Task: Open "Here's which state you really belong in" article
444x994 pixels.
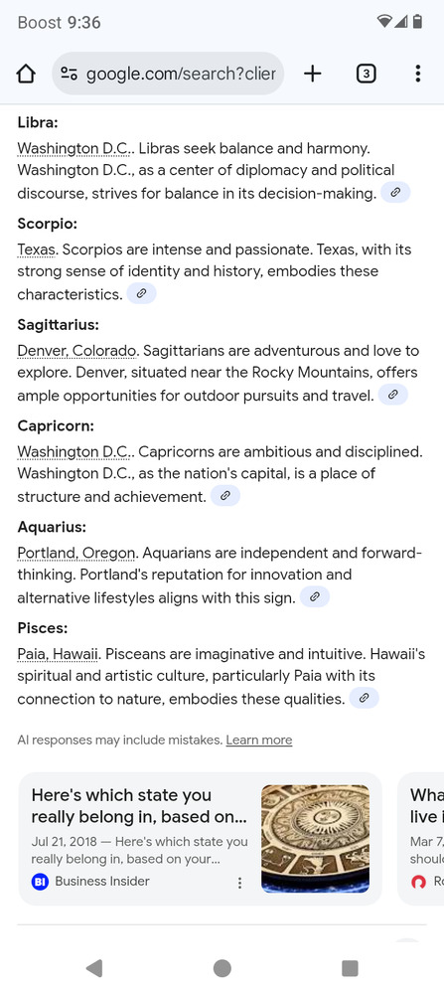Action: 139,806
